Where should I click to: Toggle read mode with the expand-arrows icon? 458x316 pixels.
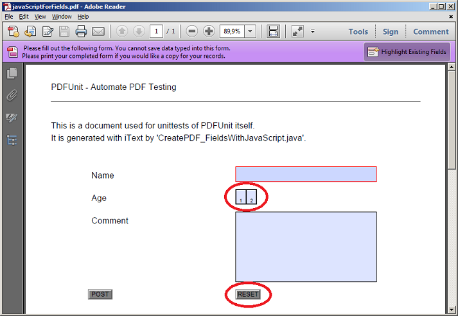(297, 31)
